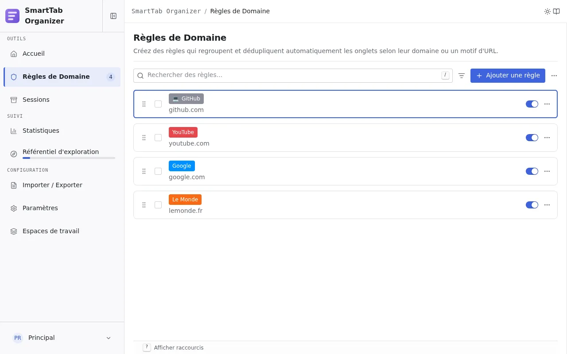Viewport: 567px width, 354px height.
Task: Select the GitHub rule checkbox
Action: (158, 104)
